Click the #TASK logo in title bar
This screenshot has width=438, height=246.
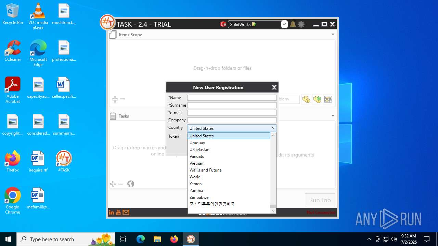pyautogui.click(x=107, y=23)
